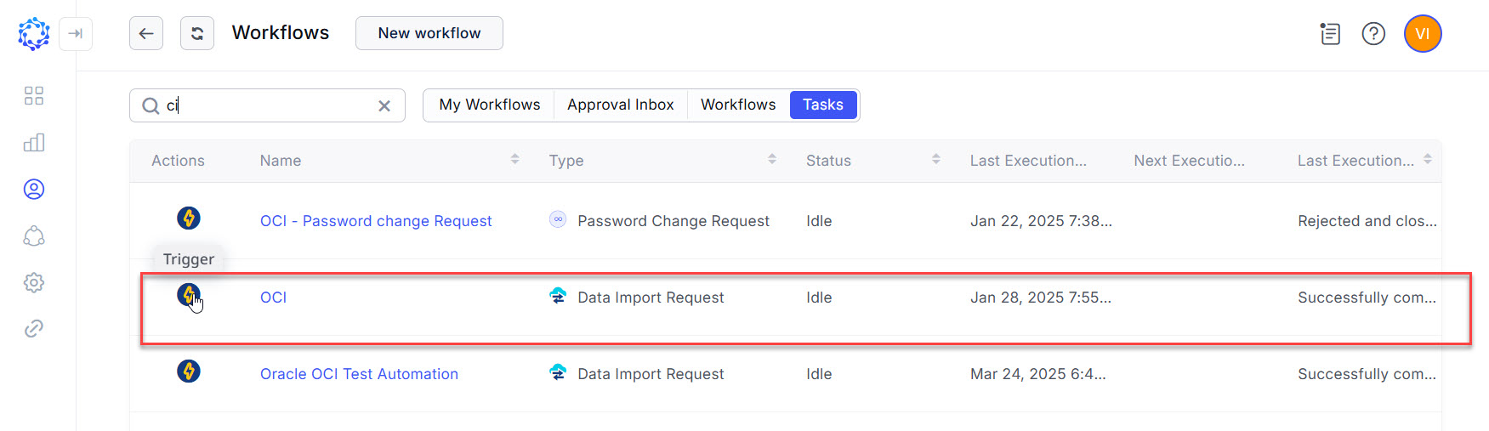Image resolution: width=1489 pixels, height=431 pixels.
Task: Open Oracle OCI Test Automation link
Action: [x=359, y=374]
